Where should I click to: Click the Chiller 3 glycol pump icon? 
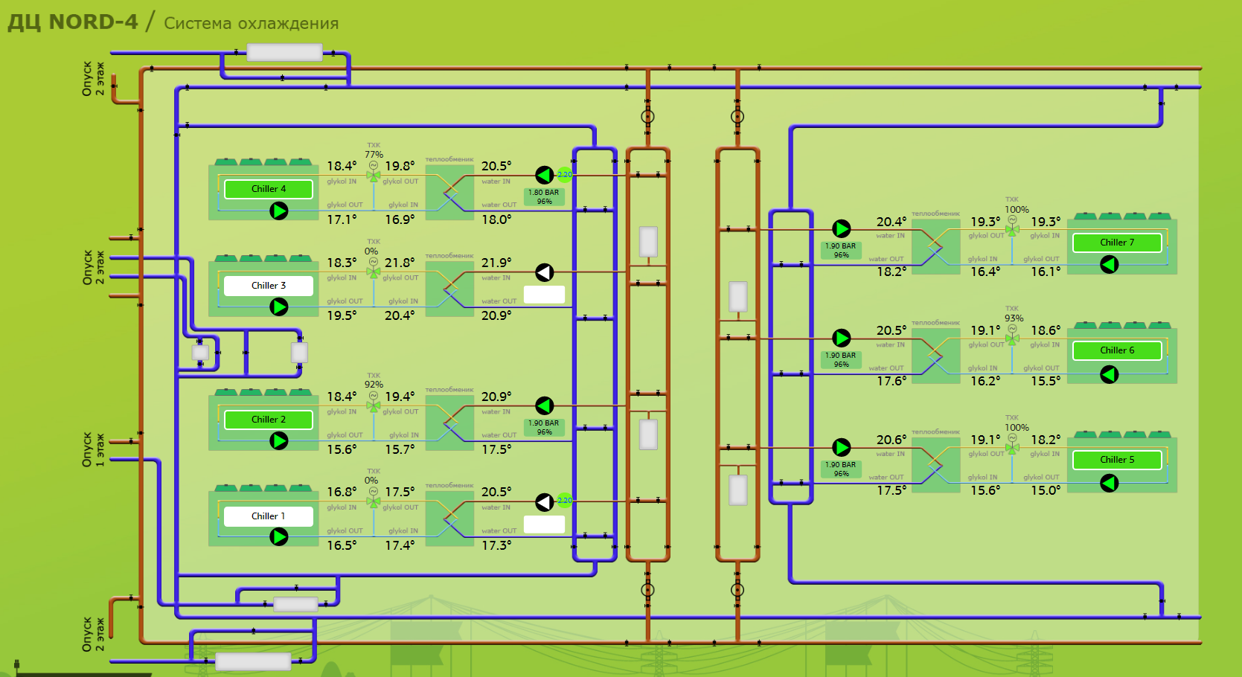[279, 307]
